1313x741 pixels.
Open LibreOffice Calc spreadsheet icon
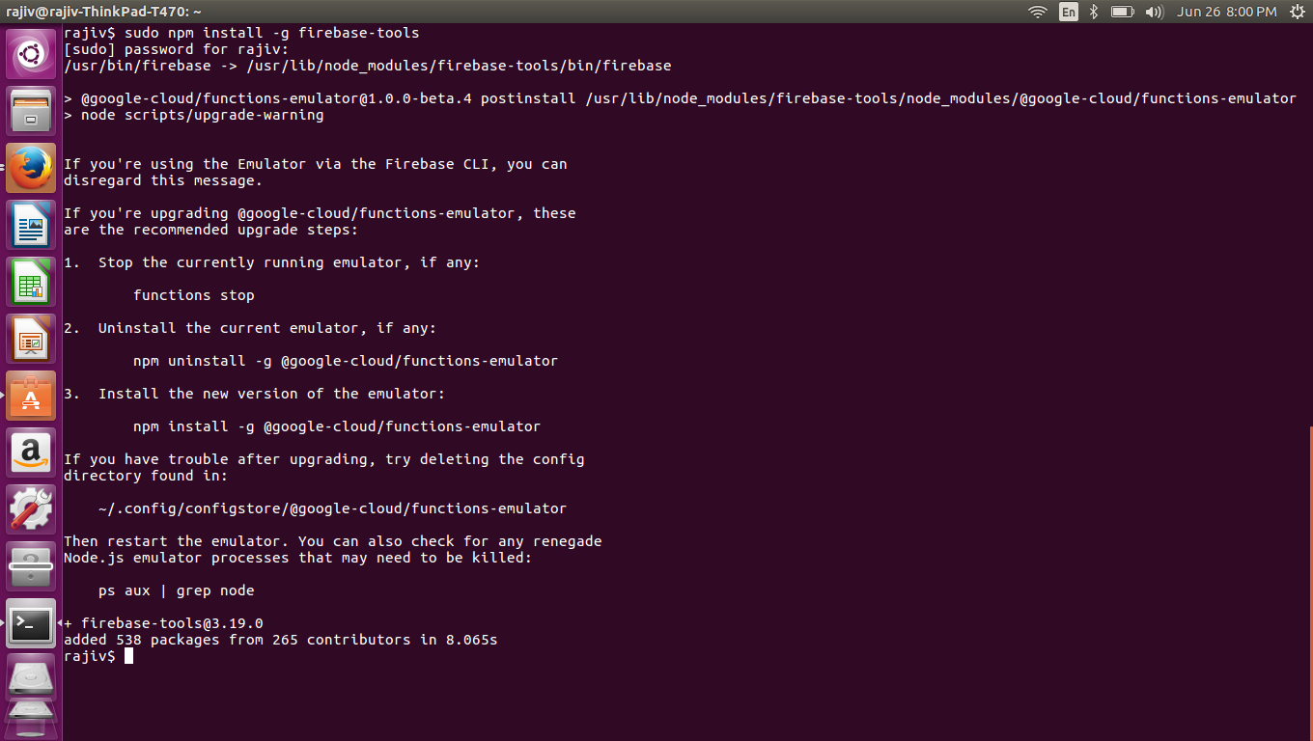(31, 282)
